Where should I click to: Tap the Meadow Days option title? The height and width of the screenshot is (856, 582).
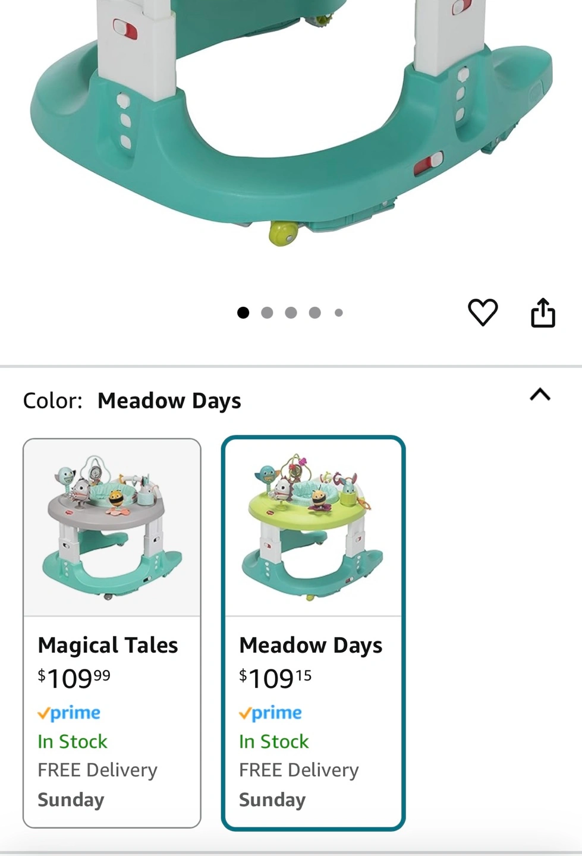[x=310, y=645]
